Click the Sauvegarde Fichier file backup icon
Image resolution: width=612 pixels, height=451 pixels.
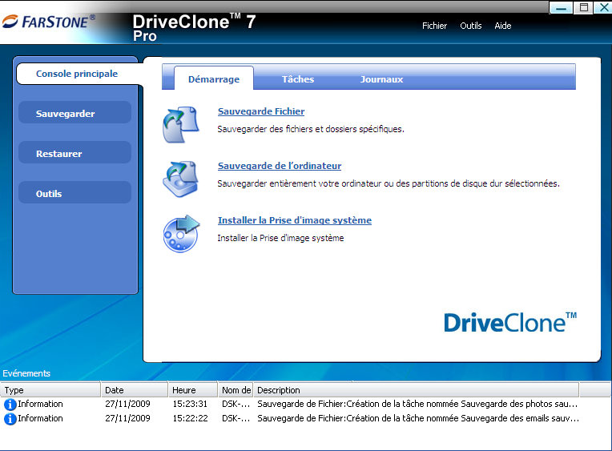click(181, 124)
